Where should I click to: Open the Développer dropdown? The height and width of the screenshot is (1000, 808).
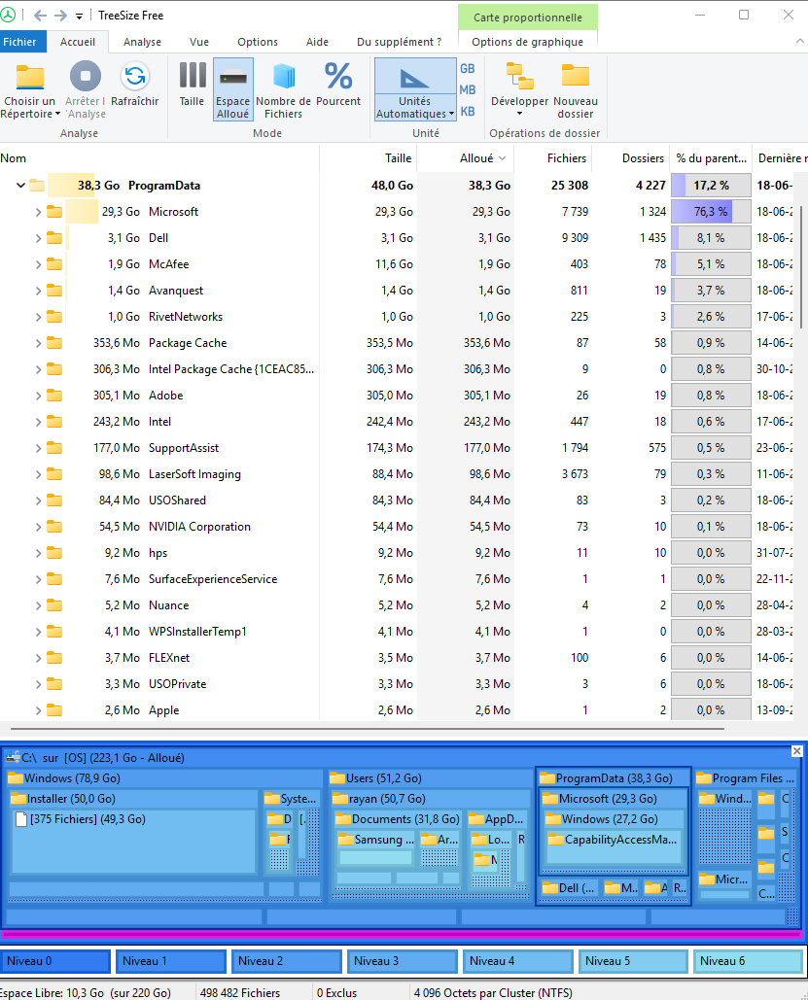[519, 89]
